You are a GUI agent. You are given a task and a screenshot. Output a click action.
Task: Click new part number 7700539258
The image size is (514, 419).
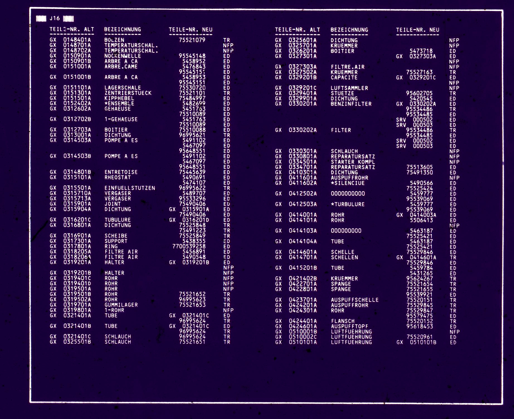click(x=189, y=246)
